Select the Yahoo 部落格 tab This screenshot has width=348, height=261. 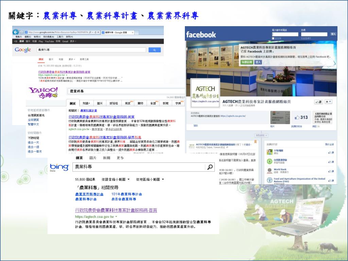pyautogui.click(x=114, y=103)
